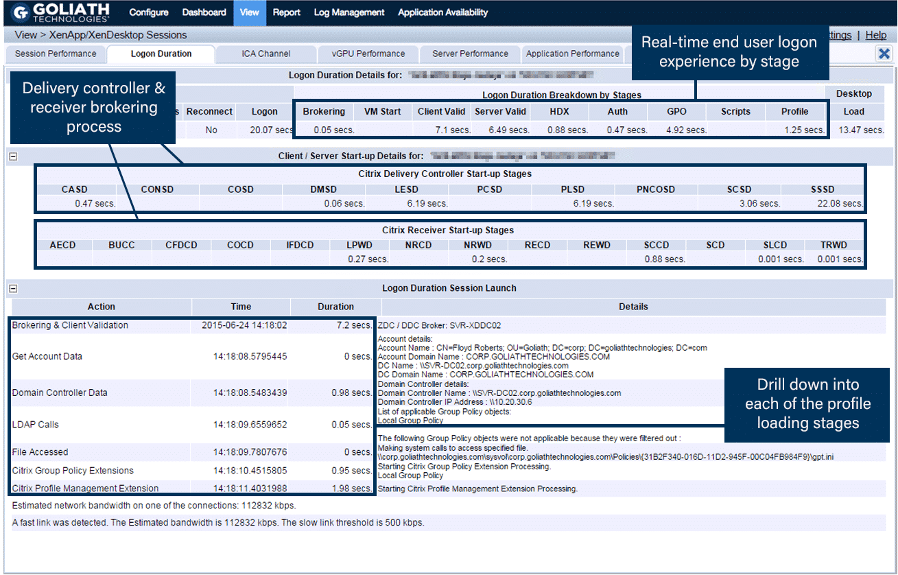
Task: Open the Report menu
Action: click(x=287, y=12)
